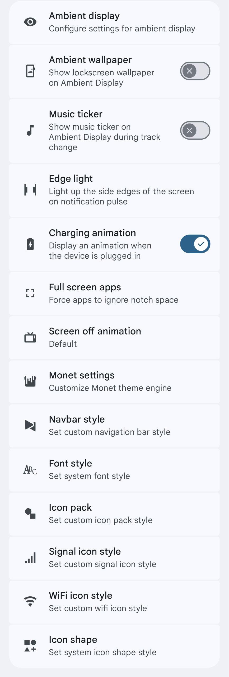Image resolution: width=229 pixels, height=677 pixels.
Task: Tap the Edge light title text
Action: click(71, 179)
